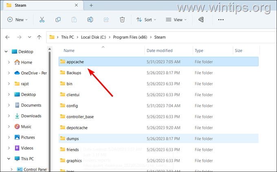Select the bin folder
Image resolution: width=277 pixels, height=172 pixels.
point(158,84)
